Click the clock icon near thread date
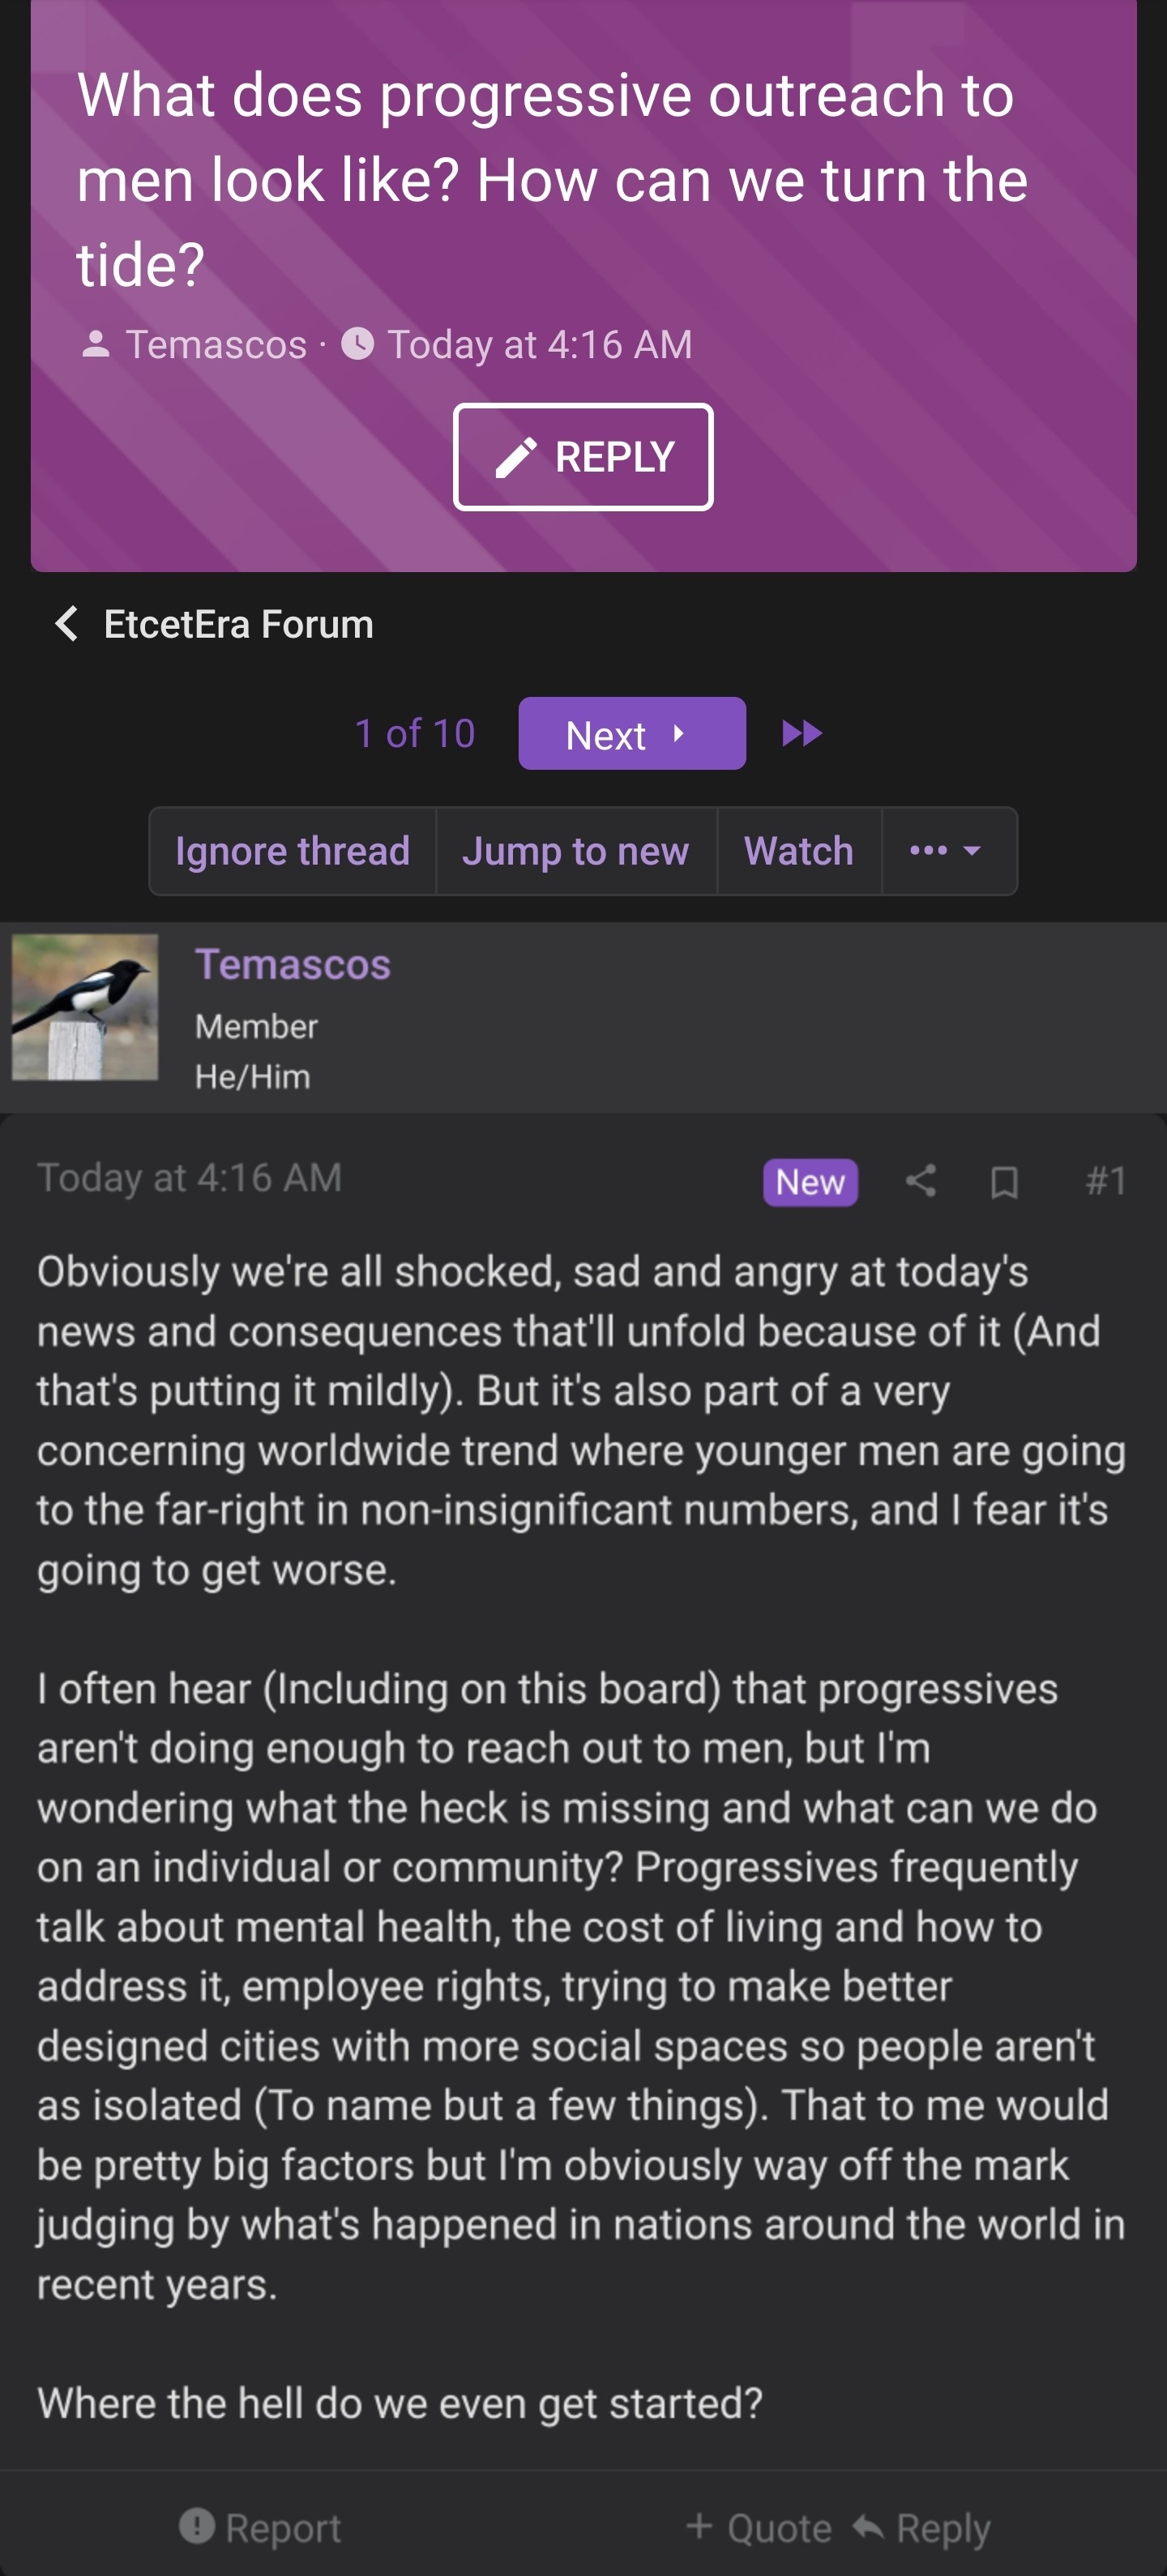This screenshot has width=1167, height=2576. point(358,344)
